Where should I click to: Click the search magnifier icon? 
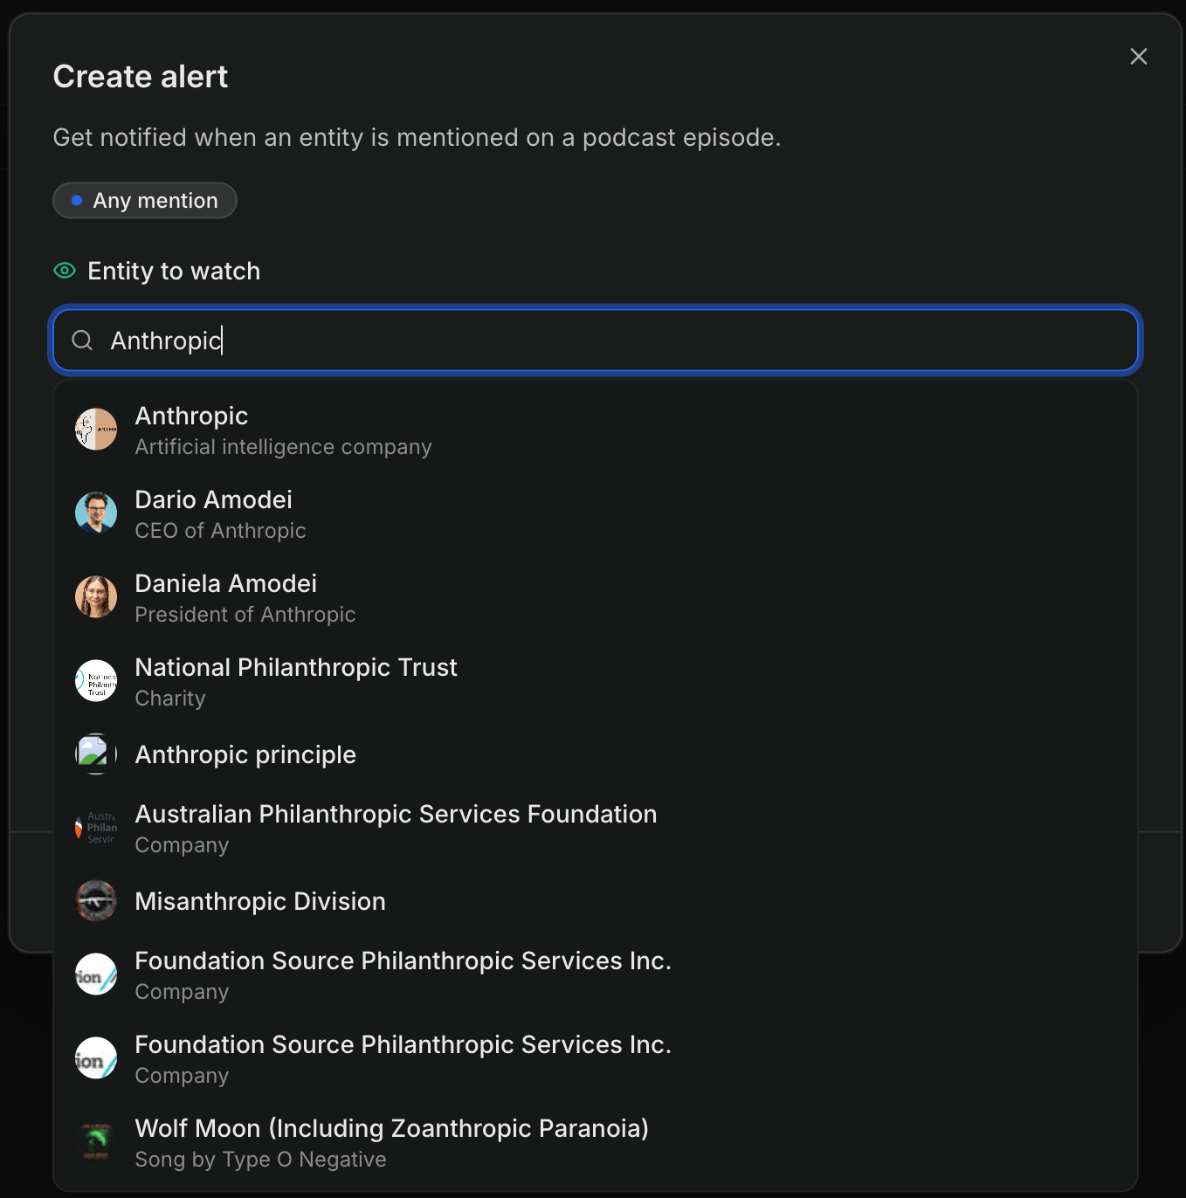click(x=82, y=341)
